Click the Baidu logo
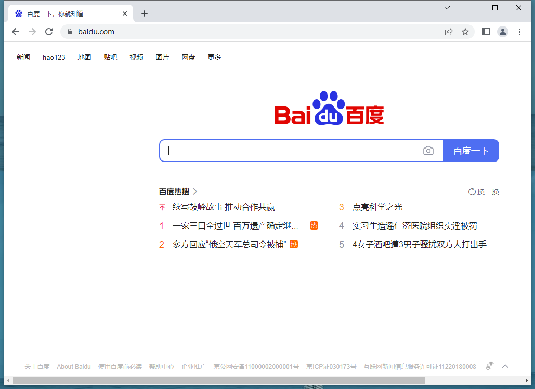The width and height of the screenshot is (535, 389). point(329,108)
